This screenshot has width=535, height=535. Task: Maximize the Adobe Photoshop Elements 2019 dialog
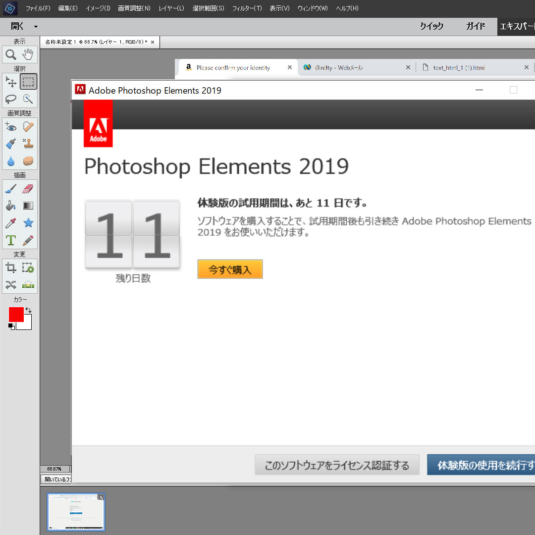coord(513,90)
